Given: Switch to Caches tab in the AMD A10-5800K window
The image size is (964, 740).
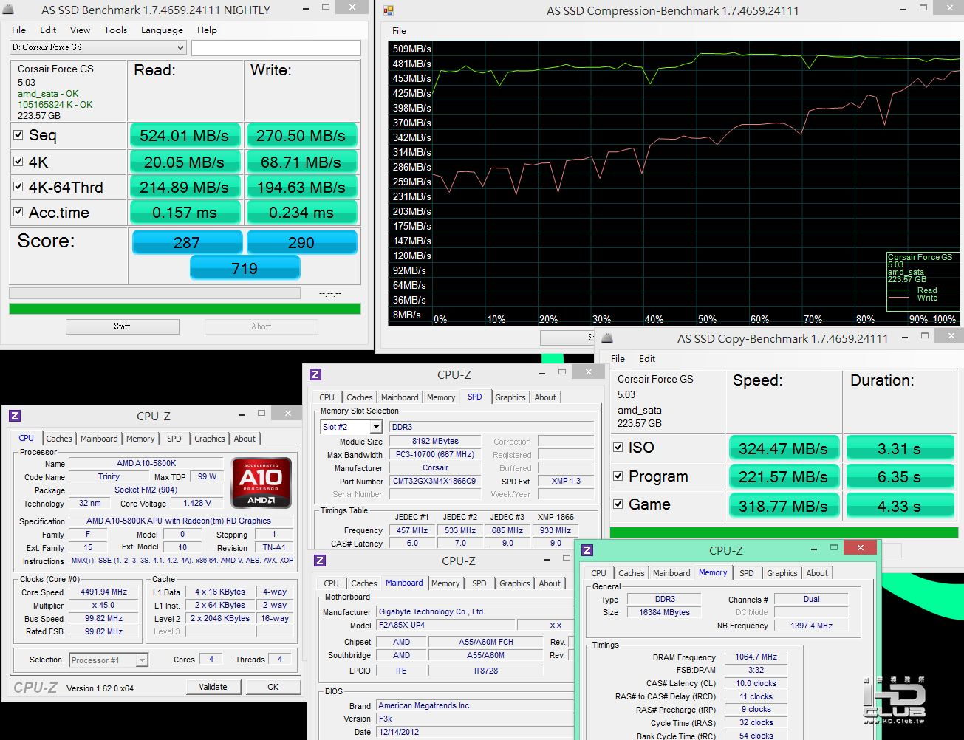Looking at the screenshot, I should [59, 439].
